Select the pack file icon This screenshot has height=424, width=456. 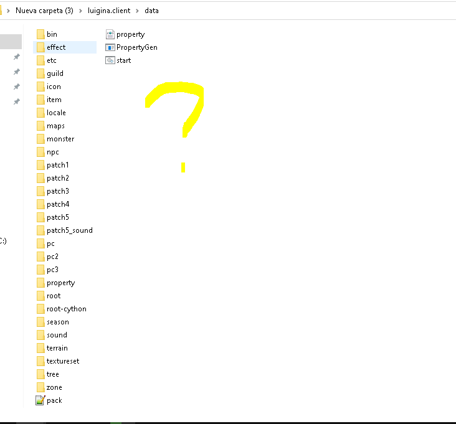[40, 400]
